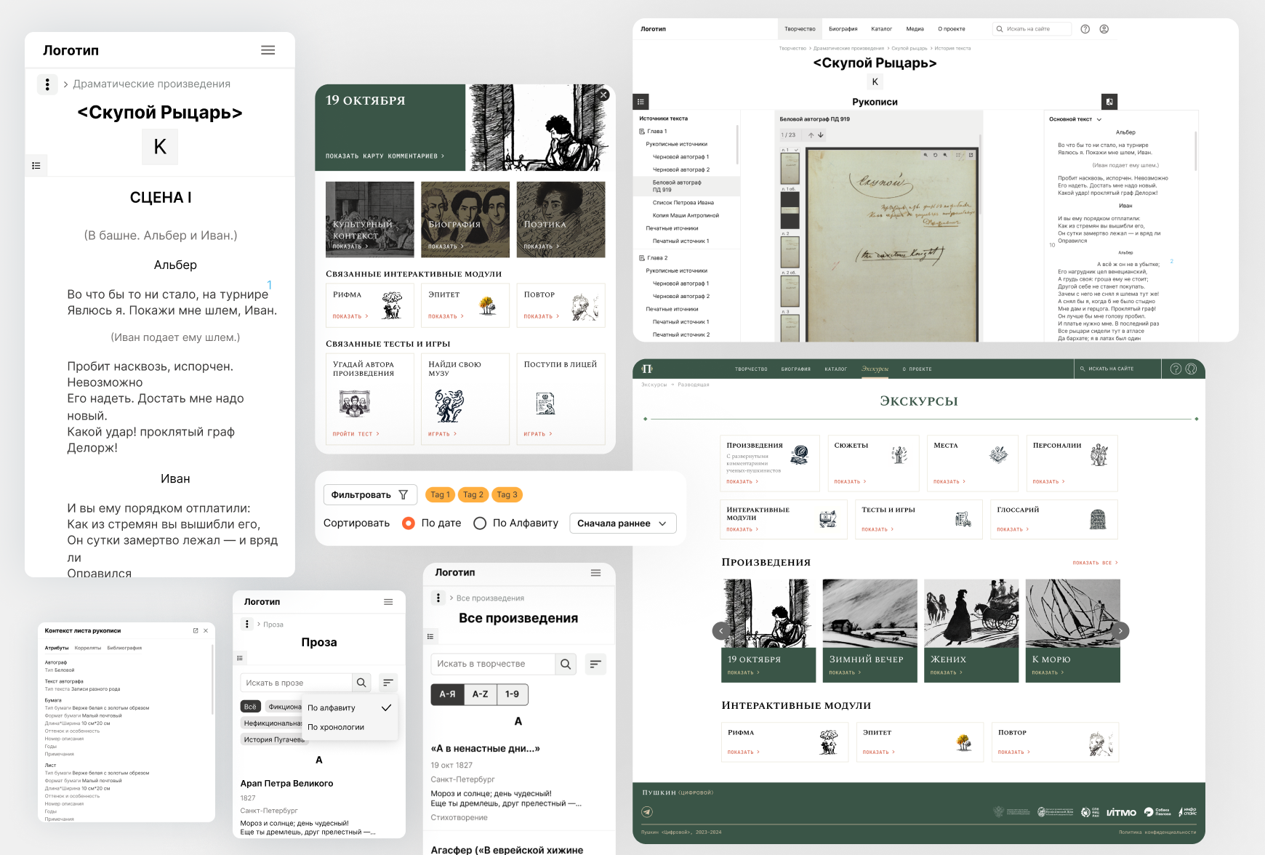1265x855 pixels.
Task: Click the user account icon in the header
Action: (x=1104, y=29)
